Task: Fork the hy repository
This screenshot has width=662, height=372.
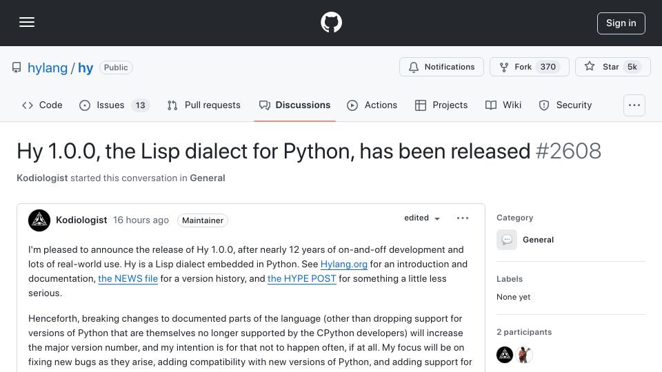Action: pos(530,67)
